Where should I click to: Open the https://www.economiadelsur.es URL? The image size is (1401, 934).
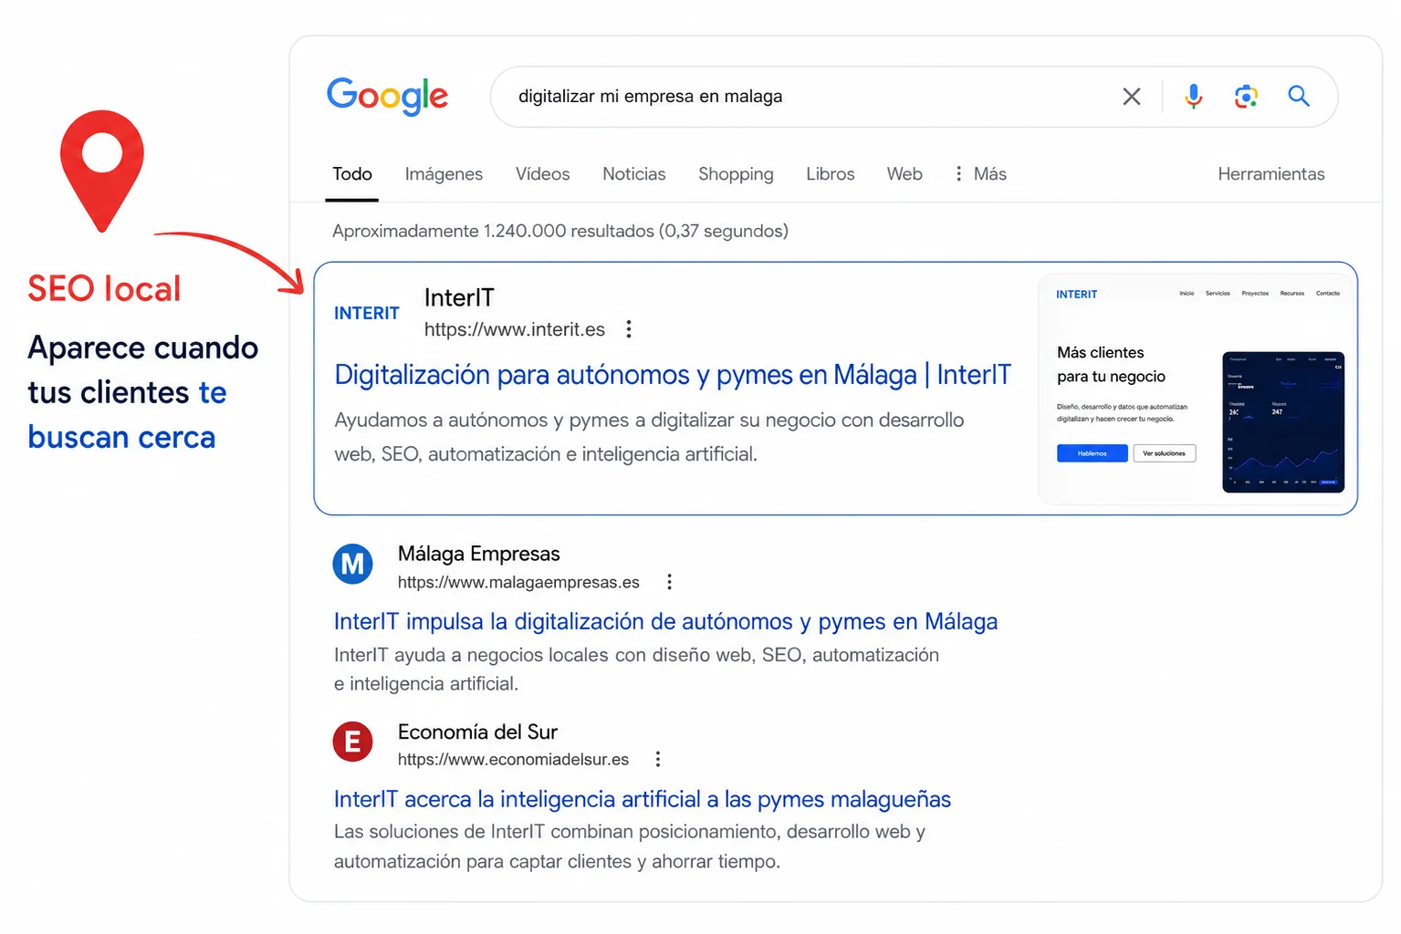[x=513, y=760]
